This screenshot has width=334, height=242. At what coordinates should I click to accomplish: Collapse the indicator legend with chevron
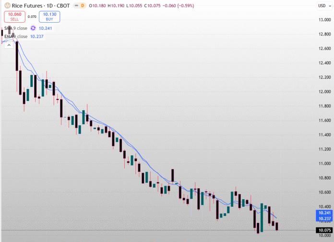click(9, 45)
